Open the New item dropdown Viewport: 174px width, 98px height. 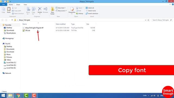click(x=60, y=8)
